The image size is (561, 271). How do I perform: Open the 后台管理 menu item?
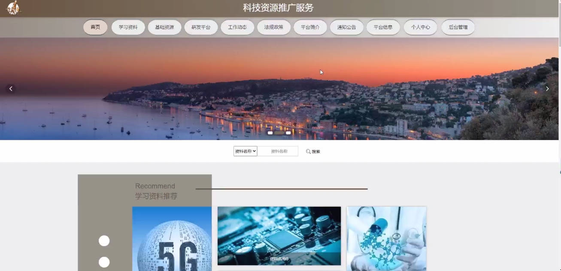[458, 27]
